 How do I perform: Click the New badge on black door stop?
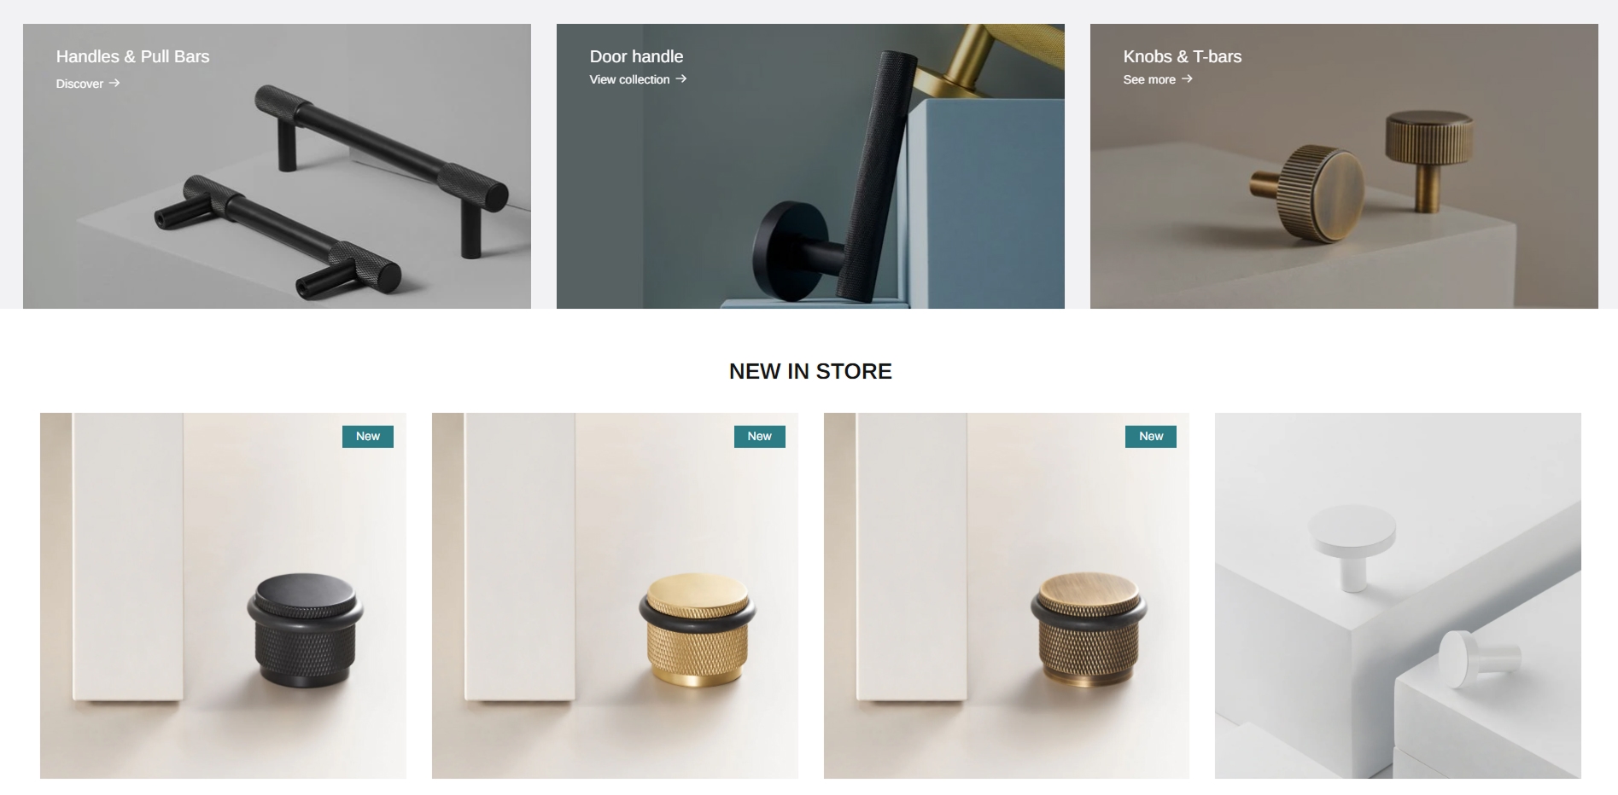(368, 436)
